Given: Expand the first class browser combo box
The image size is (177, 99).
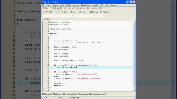Looking at the screenshot, I should (73, 16).
